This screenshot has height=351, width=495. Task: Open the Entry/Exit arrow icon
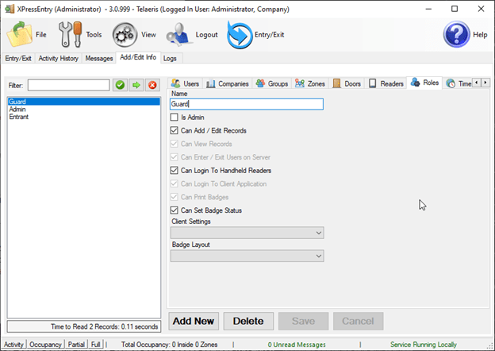coord(239,36)
